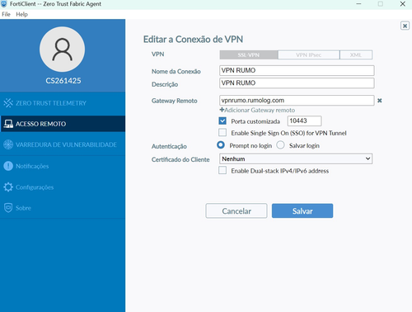412x312 pixels.
Task: Click the Nome da Conexão field
Action: [297, 70]
